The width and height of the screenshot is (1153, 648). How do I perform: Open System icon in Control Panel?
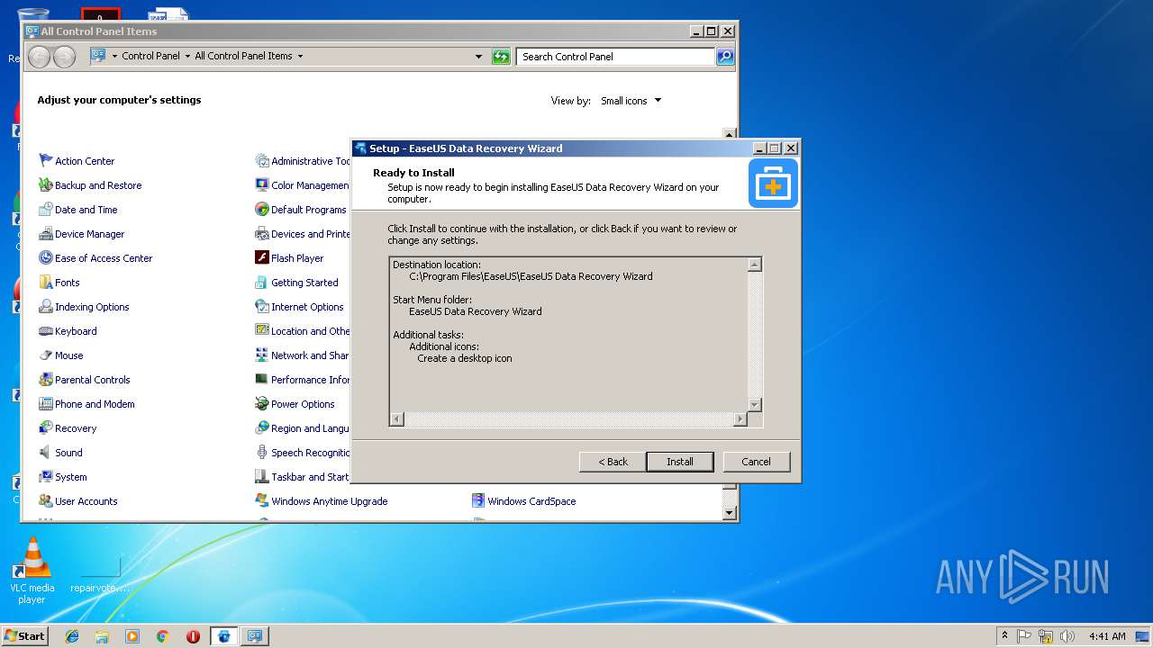pos(46,476)
